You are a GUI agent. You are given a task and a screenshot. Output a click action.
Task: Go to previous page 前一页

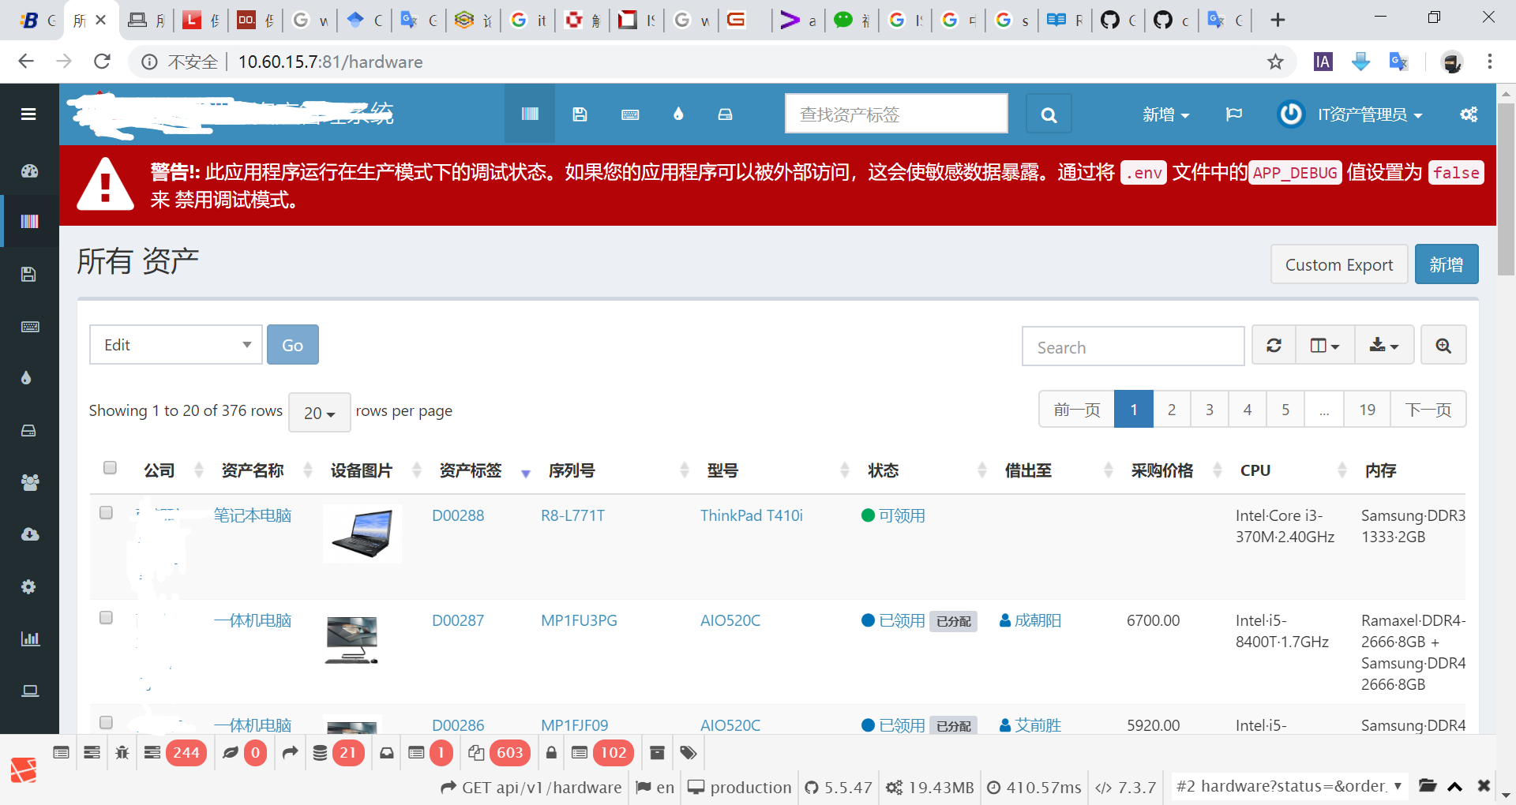click(x=1077, y=409)
